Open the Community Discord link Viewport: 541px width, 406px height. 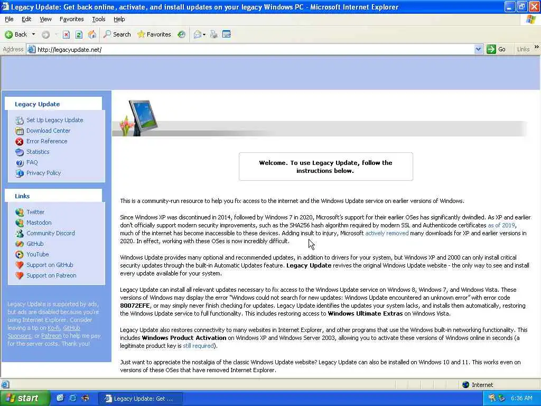tap(51, 233)
